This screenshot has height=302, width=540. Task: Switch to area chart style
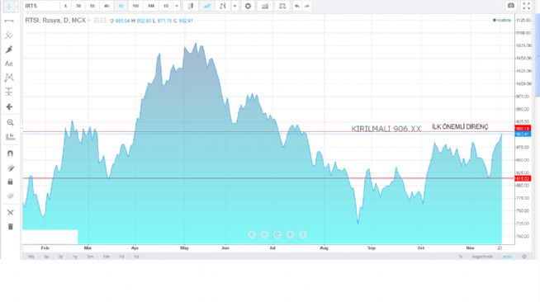point(206,6)
